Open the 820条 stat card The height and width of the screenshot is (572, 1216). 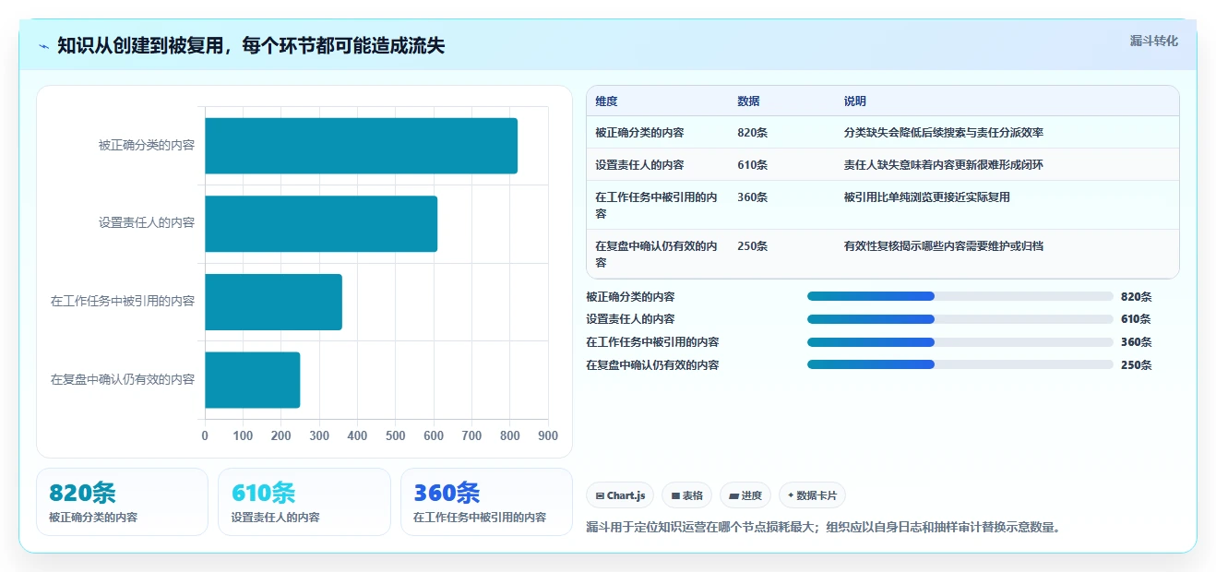coord(122,502)
